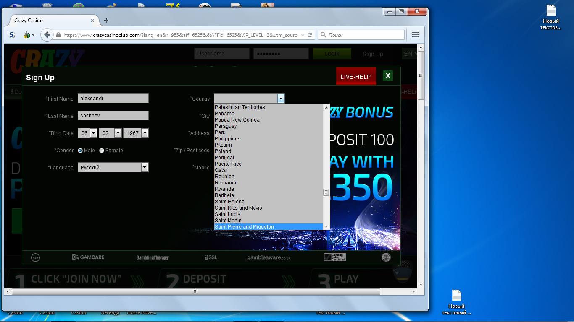Click the browser back arrow

point(47,35)
